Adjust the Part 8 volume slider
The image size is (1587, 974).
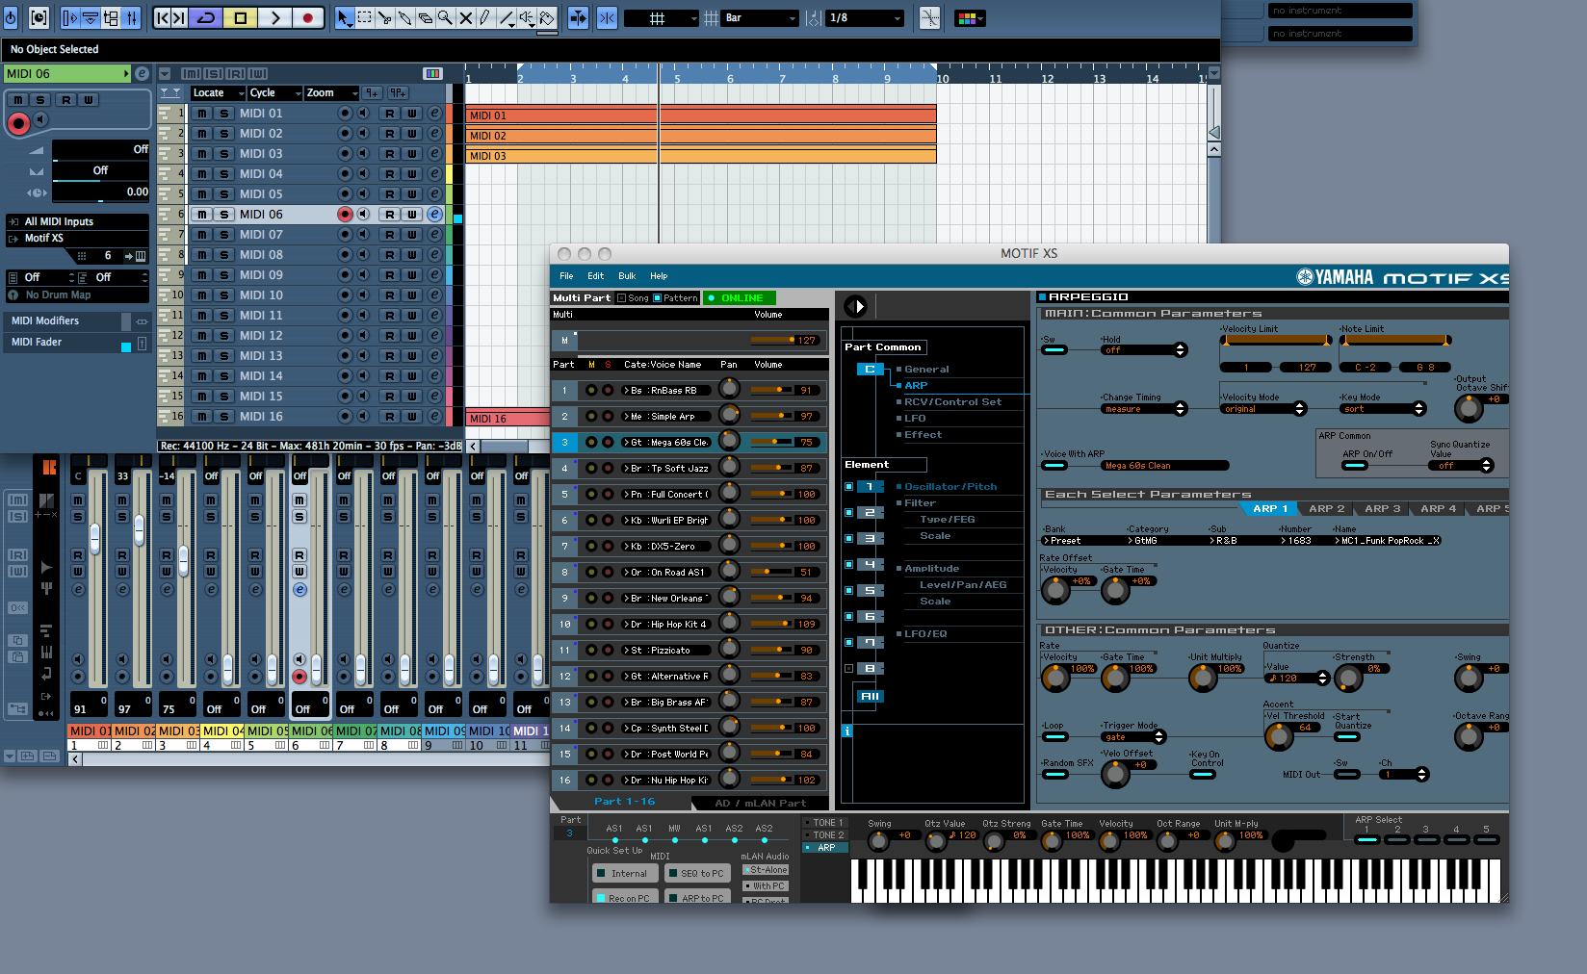pyautogui.click(x=772, y=572)
